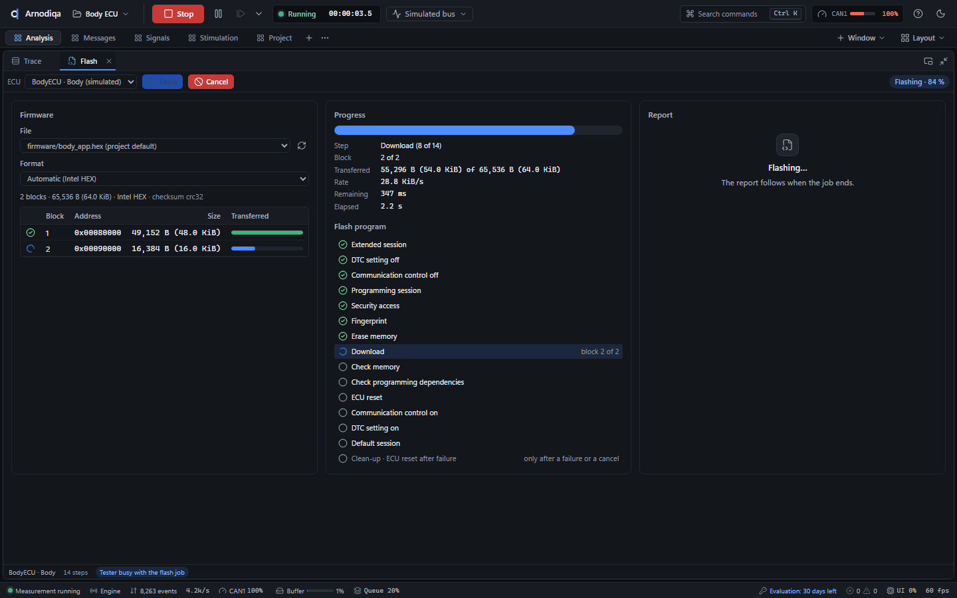Click the CAN1 bus load gauge in the top bar
Screen dimensions: 957x598
pyautogui.click(x=858, y=14)
